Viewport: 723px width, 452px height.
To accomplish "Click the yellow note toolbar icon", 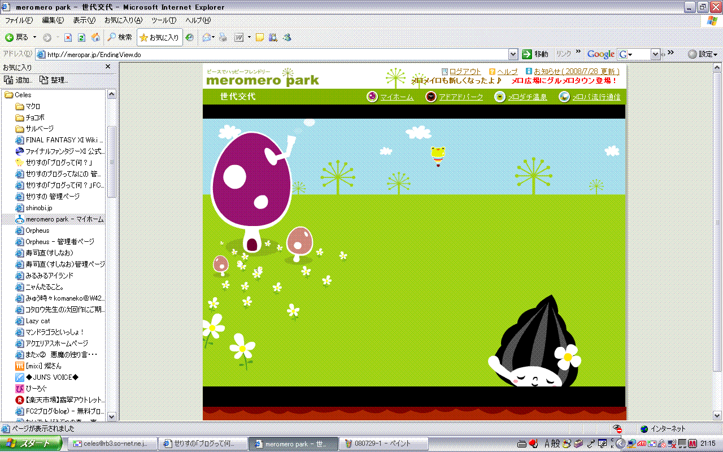I will (x=260, y=37).
